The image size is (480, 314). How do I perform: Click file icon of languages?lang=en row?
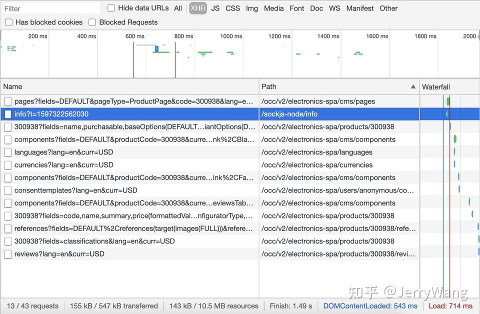click(x=8, y=152)
